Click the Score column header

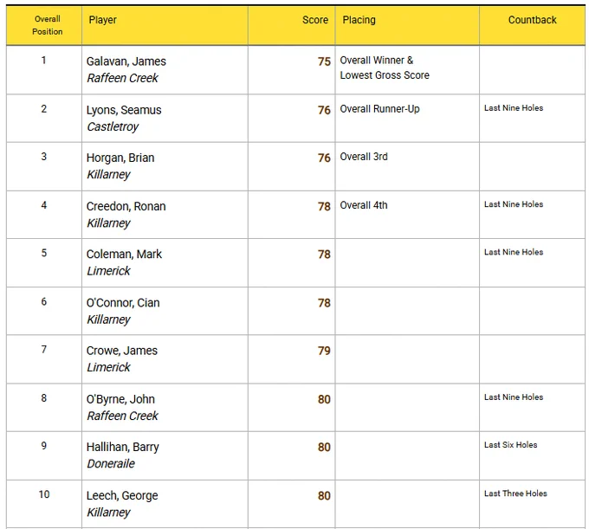pyautogui.click(x=315, y=20)
